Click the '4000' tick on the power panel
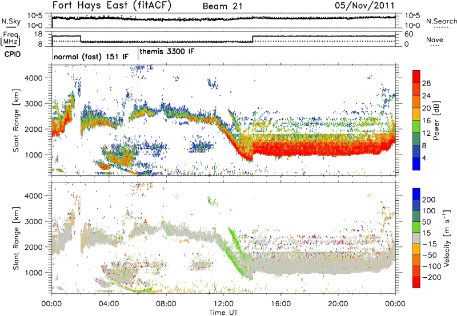This screenshot has height=316, width=457. click(34, 78)
